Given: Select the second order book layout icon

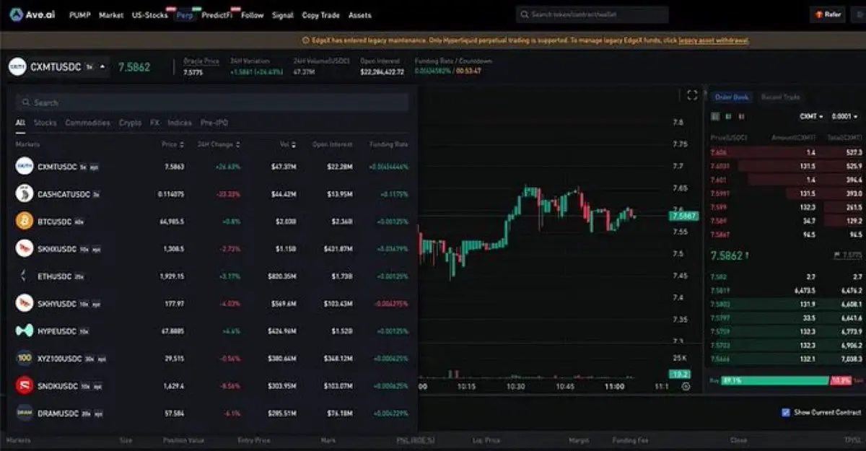Looking at the screenshot, I should [728, 116].
